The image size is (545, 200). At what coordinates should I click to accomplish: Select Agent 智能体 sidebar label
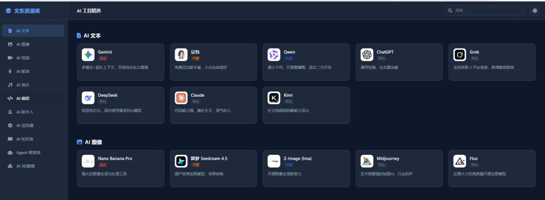pyautogui.click(x=29, y=153)
